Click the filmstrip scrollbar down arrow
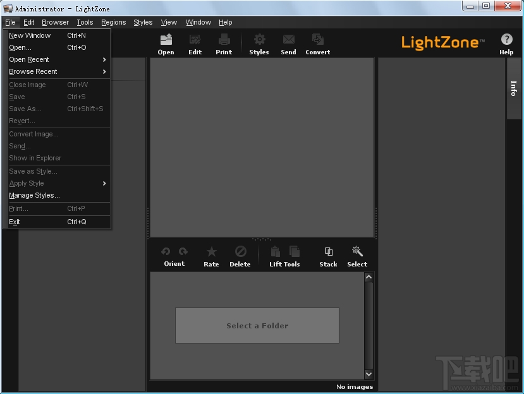Image resolution: width=524 pixels, height=394 pixels. point(369,374)
